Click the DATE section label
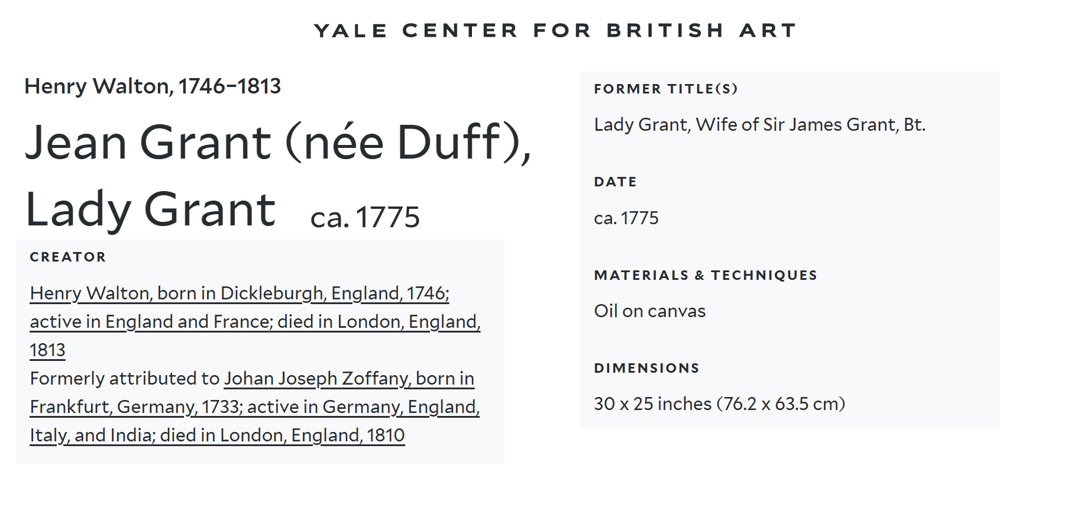1077x526 pixels. coord(615,182)
